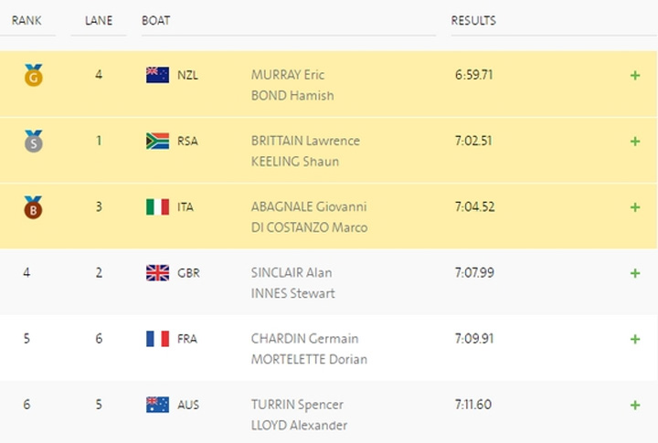Expand the ITA result row details
The image size is (658, 443).
pyautogui.click(x=635, y=206)
